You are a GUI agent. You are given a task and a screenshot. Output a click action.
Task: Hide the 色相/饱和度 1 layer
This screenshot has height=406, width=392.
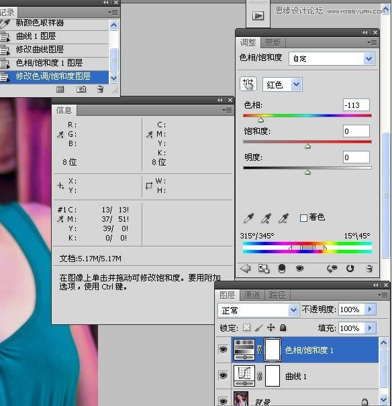(223, 350)
